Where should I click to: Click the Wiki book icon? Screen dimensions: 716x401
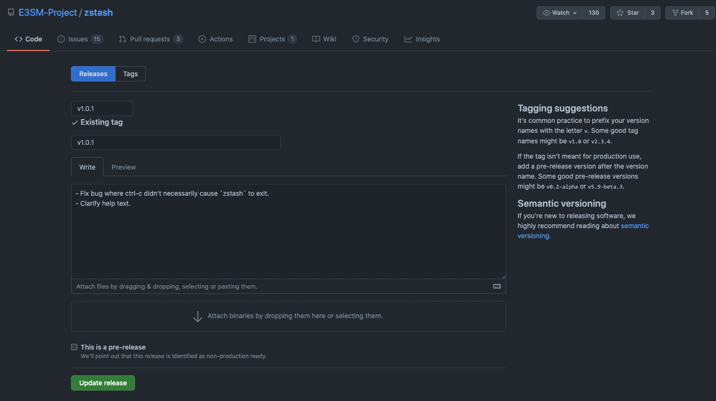click(316, 39)
